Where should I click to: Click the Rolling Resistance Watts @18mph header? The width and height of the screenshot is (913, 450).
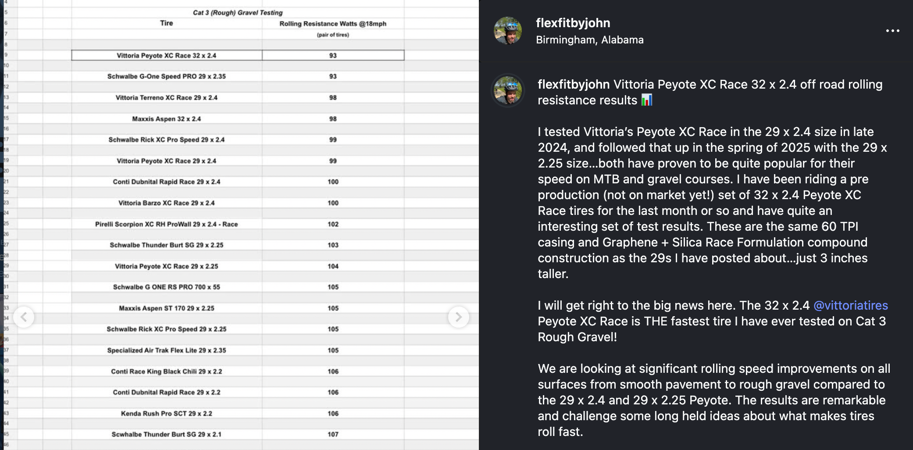(333, 24)
